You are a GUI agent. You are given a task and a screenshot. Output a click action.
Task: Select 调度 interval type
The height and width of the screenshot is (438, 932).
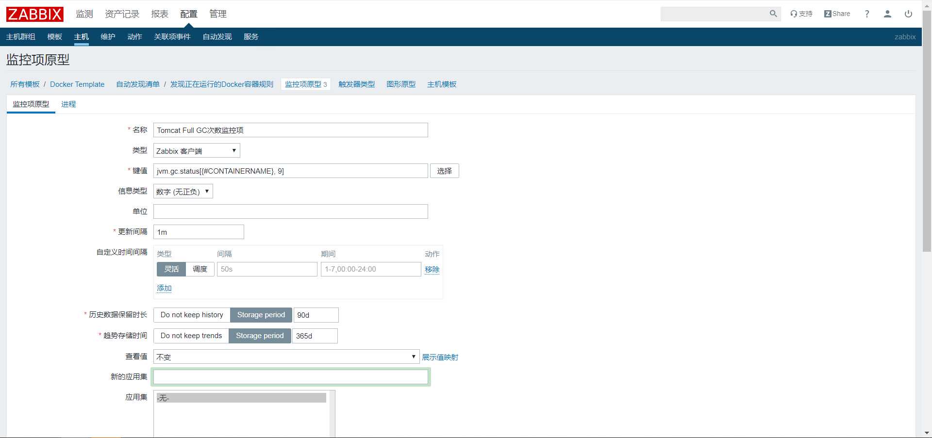click(200, 269)
